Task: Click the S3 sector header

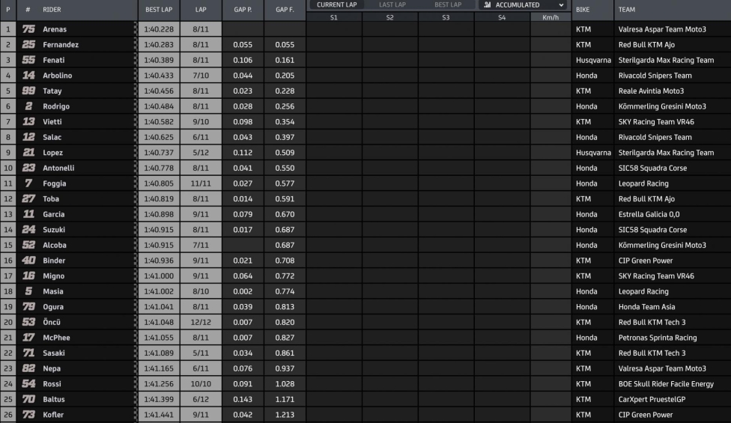Action: tap(446, 17)
